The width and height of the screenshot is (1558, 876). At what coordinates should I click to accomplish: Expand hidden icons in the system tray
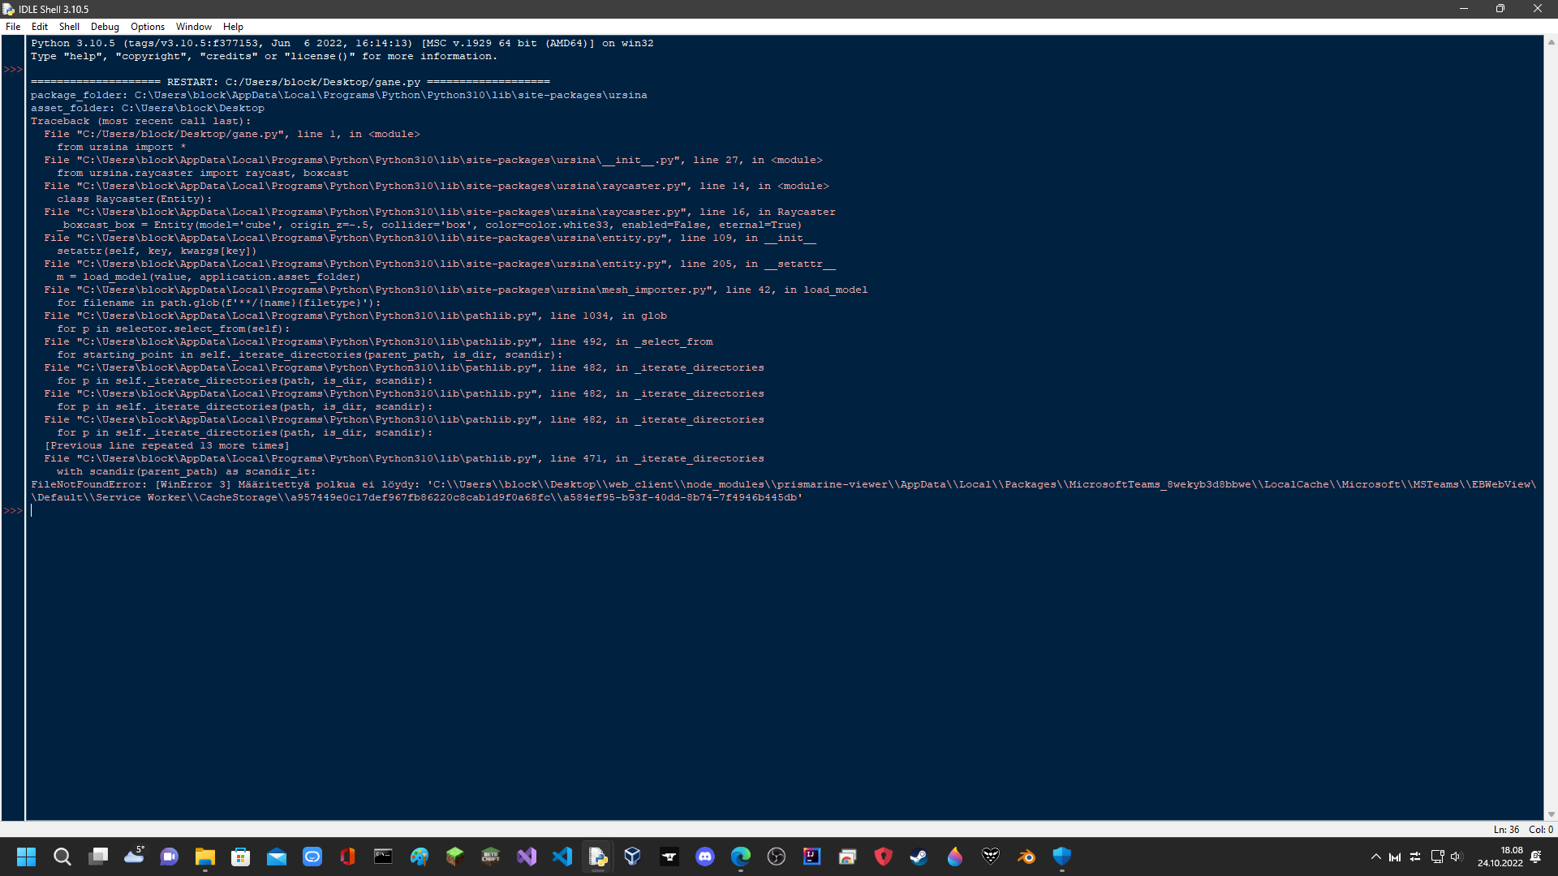point(1375,857)
